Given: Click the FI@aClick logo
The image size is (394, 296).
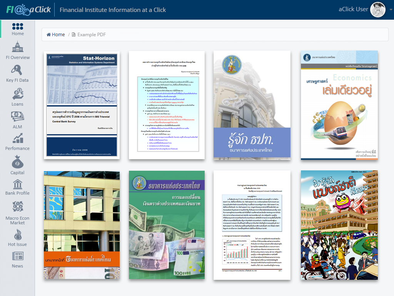Looking at the screenshot, I should [28, 10].
